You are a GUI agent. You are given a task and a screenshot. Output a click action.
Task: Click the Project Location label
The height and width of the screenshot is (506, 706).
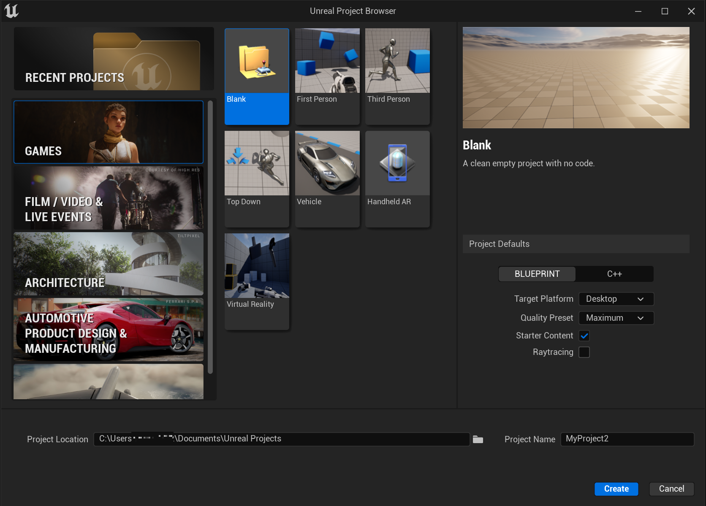tap(57, 439)
